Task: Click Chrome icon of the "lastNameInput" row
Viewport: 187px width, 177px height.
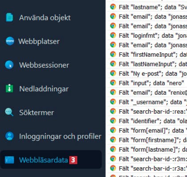Action: tap(113, 64)
